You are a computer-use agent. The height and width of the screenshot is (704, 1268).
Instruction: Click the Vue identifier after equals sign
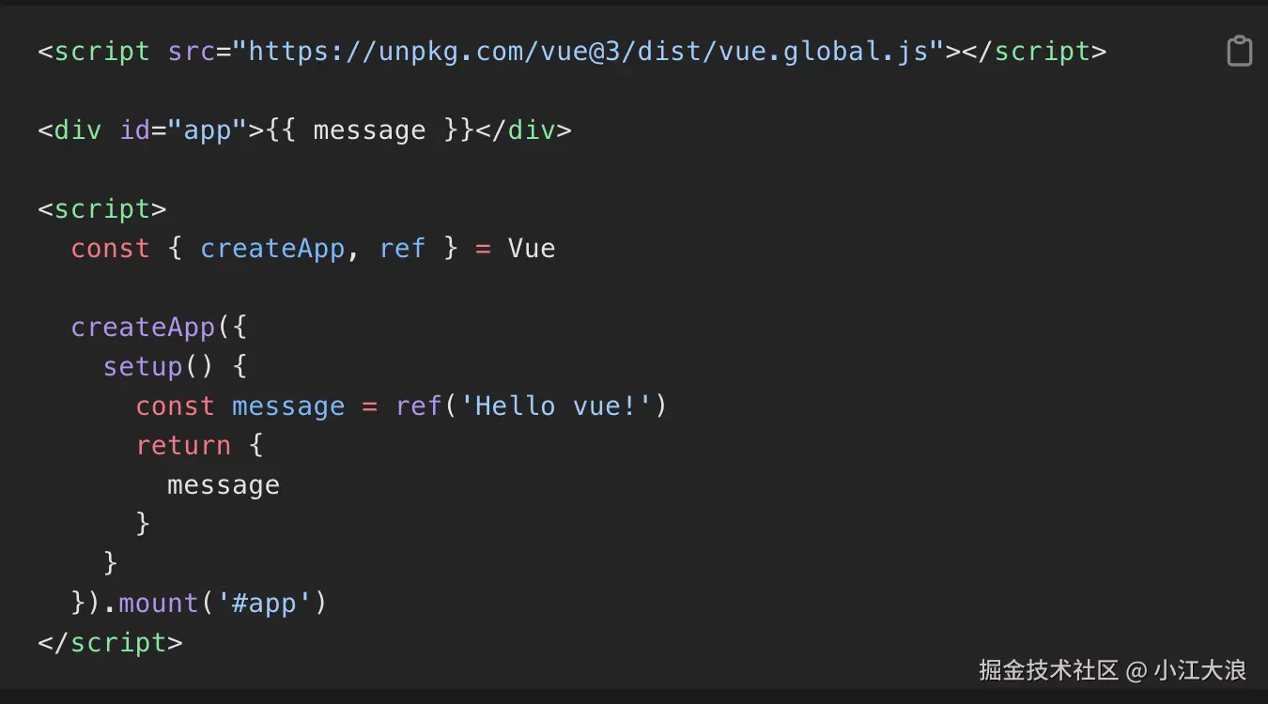(x=532, y=249)
